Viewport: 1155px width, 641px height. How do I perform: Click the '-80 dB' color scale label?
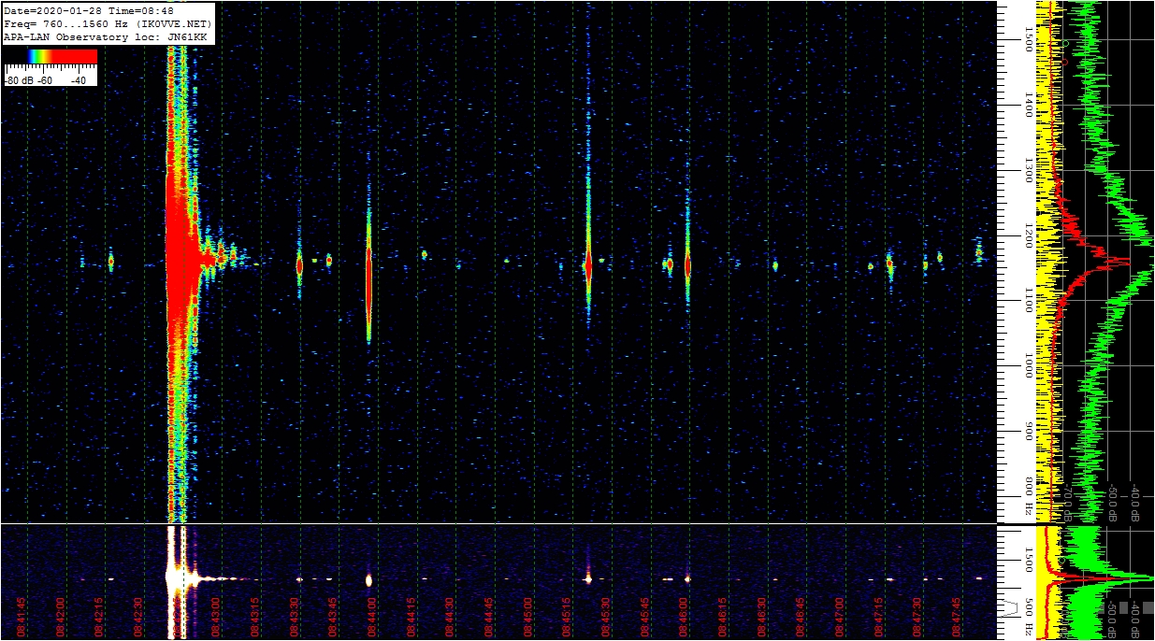pyautogui.click(x=19, y=80)
